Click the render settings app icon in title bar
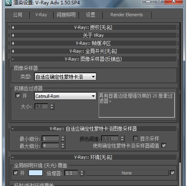The image size is (189, 186). [8, 3]
